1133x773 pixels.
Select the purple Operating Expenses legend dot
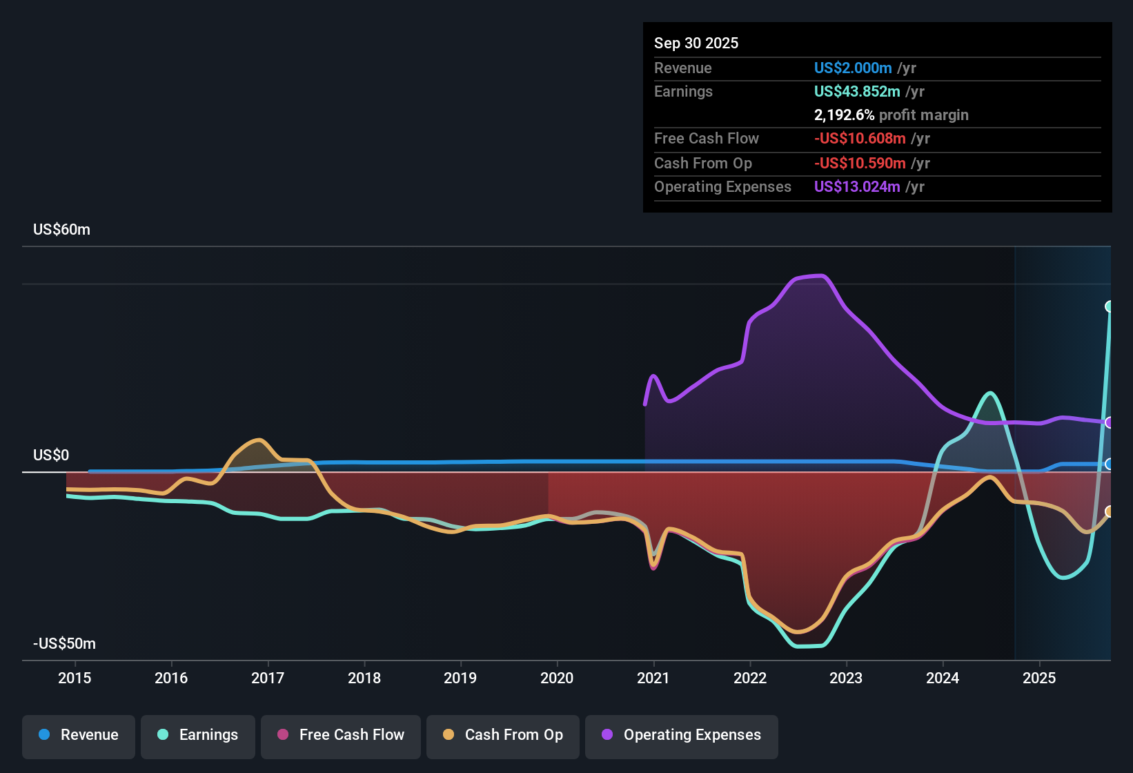pyautogui.click(x=607, y=736)
